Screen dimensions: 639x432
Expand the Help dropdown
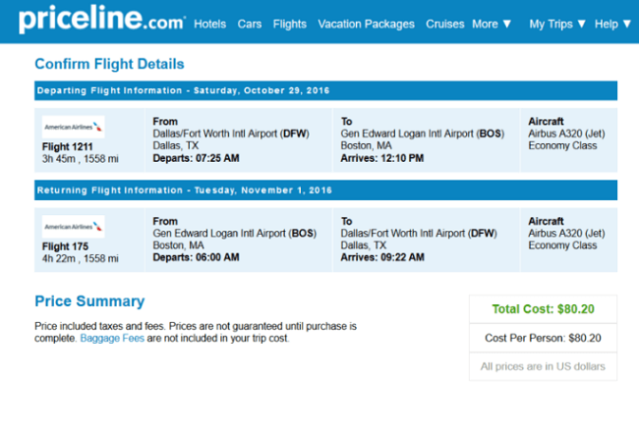(612, 24)
